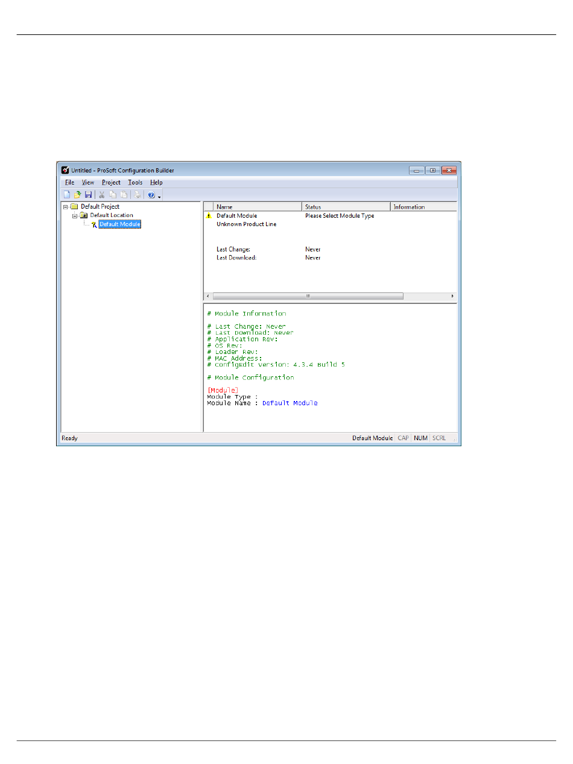This screenshot has height=764, width=573.
Task: Click the ProSoft app icon in title bar
Action: tap(65, 170)
